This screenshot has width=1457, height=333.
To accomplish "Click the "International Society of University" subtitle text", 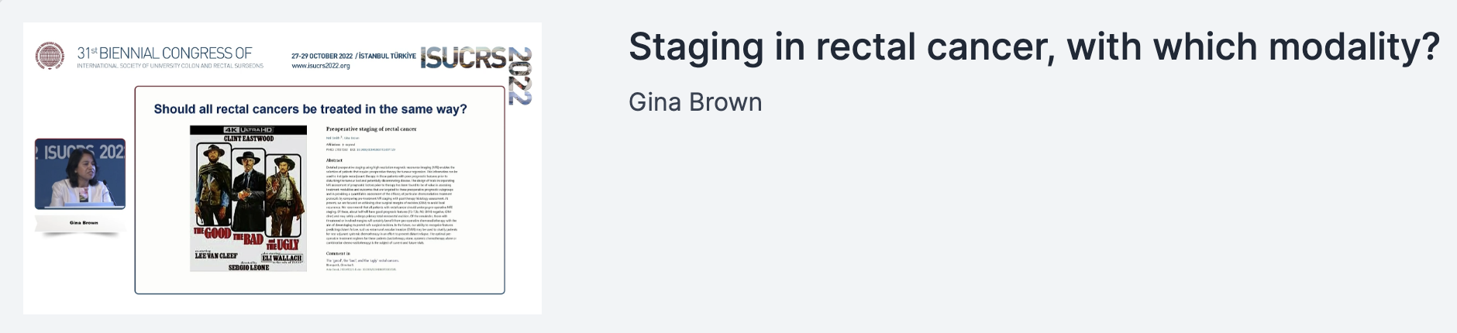I will pos(170,67).
